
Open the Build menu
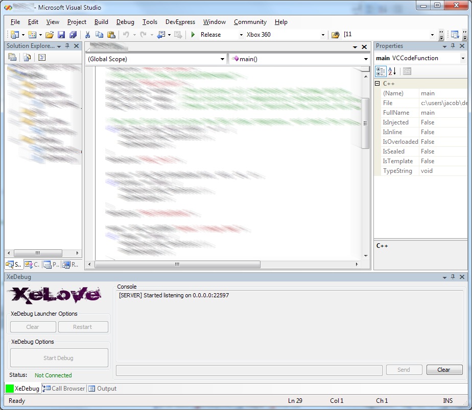(x=101, y=22)
